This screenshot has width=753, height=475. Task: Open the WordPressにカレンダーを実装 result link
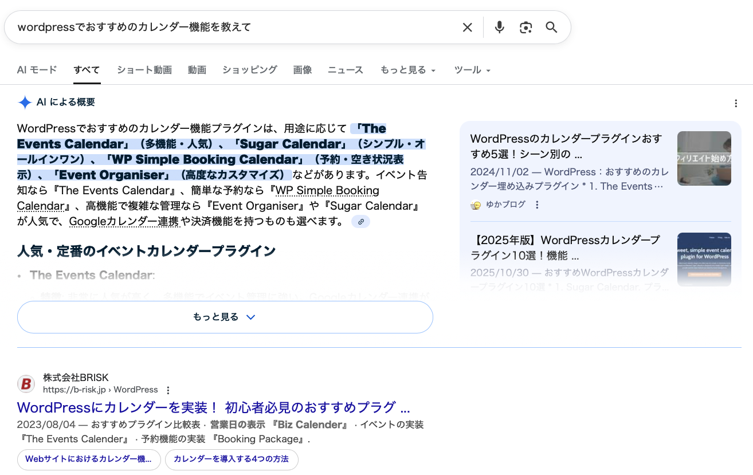point(213,407)
